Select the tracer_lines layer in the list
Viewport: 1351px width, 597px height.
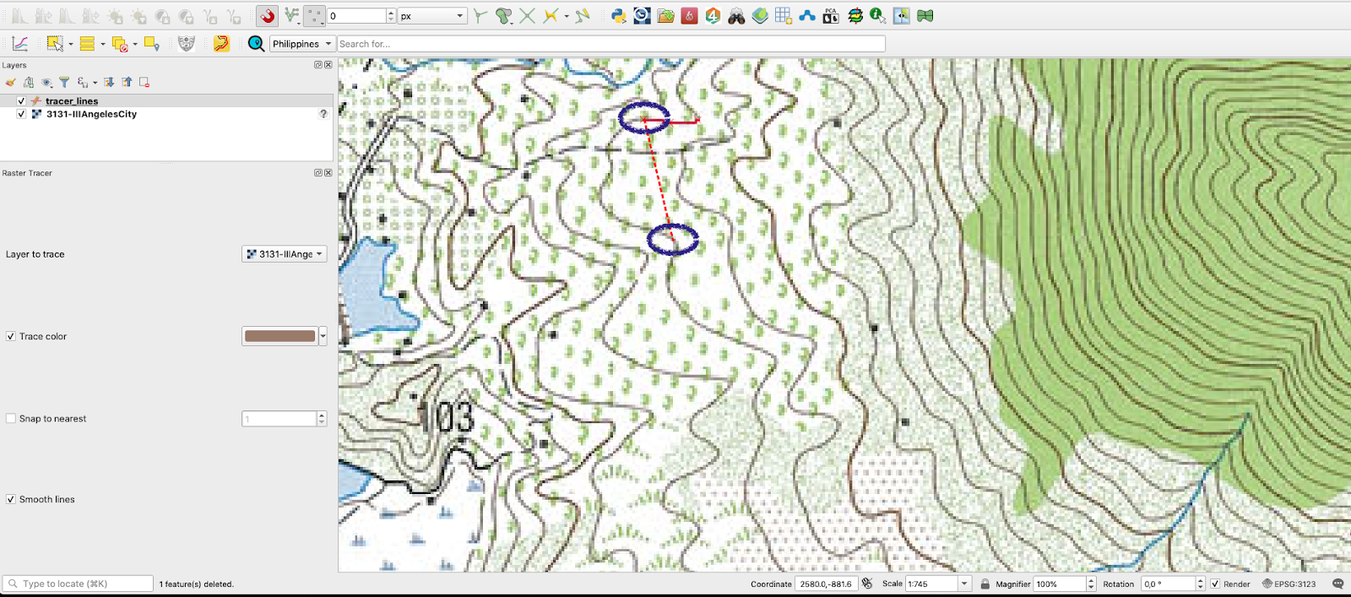point(72,101)
